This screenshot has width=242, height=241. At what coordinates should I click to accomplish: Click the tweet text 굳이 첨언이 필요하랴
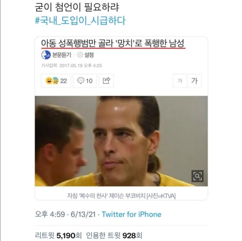point(77,7)
